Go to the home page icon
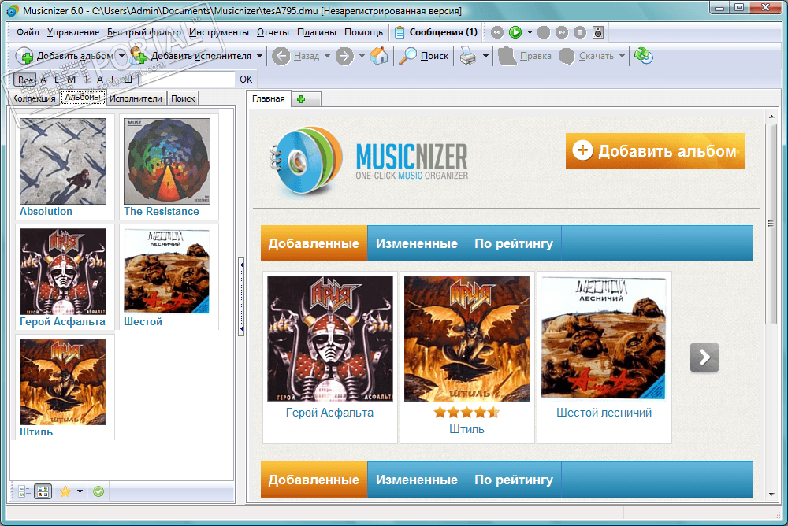The image size is (788, 526). [379, 56]
